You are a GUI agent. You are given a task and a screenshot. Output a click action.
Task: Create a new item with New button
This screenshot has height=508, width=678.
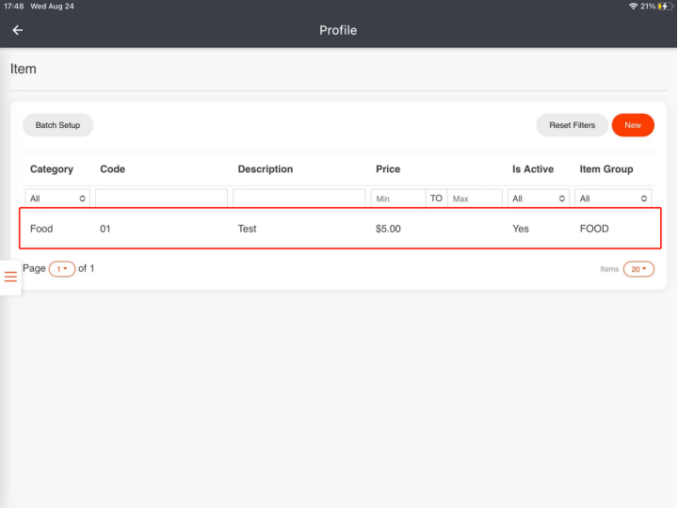(633, 125)
